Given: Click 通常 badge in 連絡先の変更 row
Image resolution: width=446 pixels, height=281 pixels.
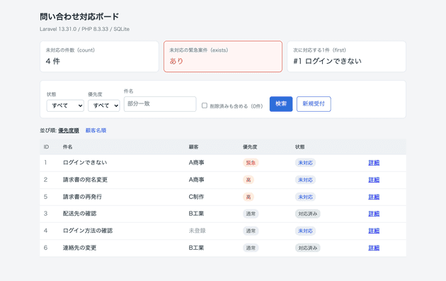Looking at the screenshot, I should [251, 248].
